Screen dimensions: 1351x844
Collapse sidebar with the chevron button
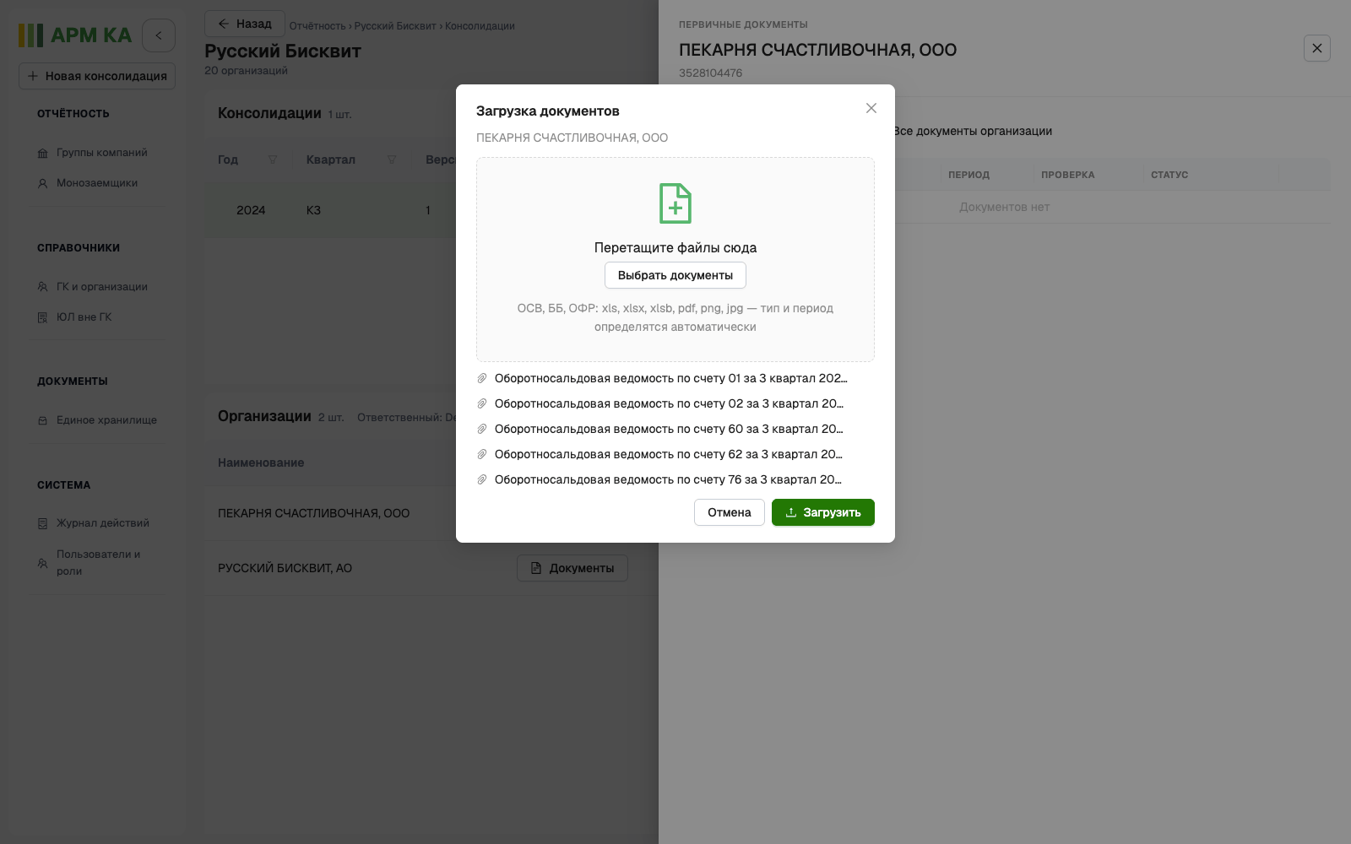159,35
